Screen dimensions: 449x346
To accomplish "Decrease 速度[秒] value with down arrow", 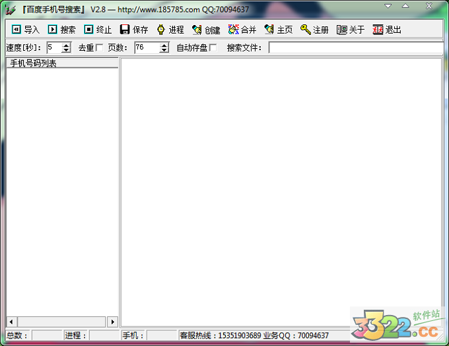I will click(x=66, y=50).
